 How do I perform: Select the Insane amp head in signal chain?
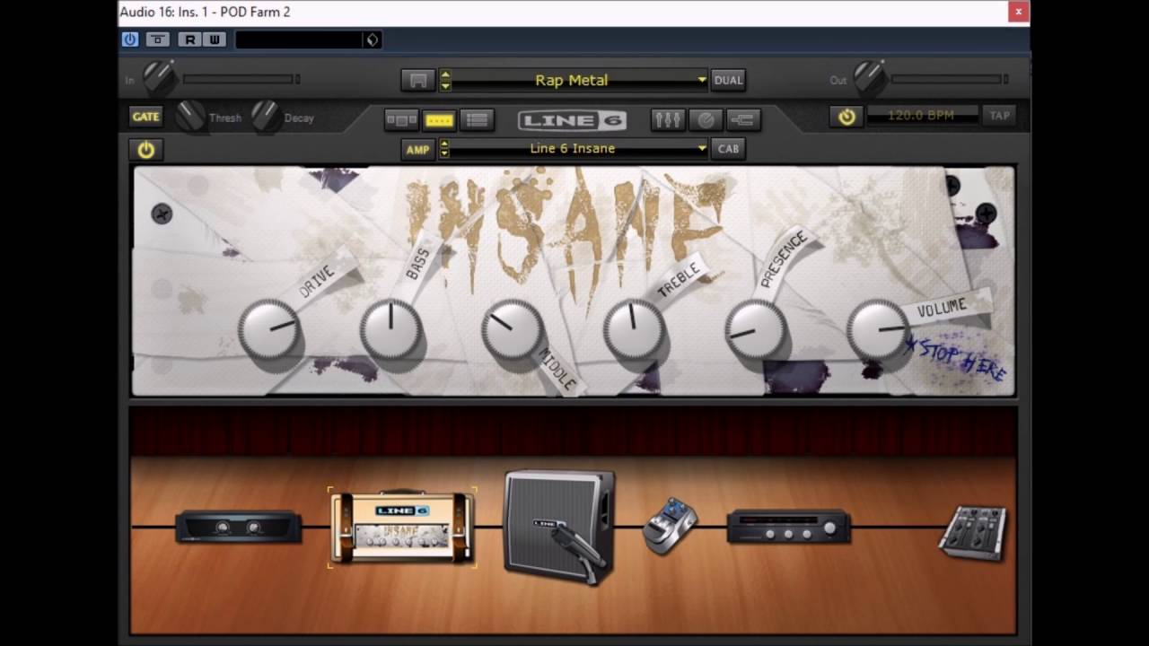tap(402, 527)
